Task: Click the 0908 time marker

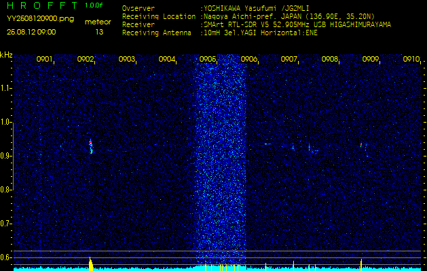Action: pos(329,59)
